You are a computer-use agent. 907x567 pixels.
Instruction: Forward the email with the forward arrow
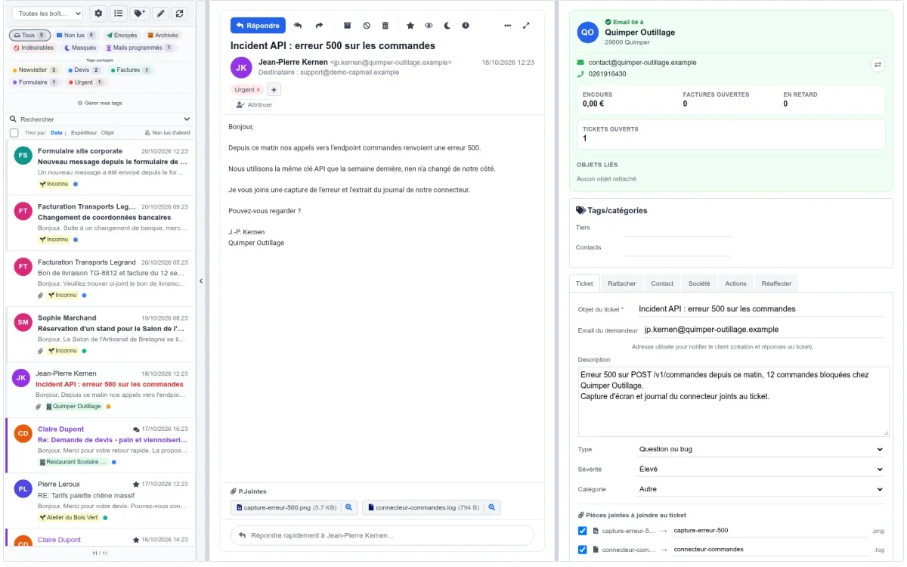[x=319, y=26]
